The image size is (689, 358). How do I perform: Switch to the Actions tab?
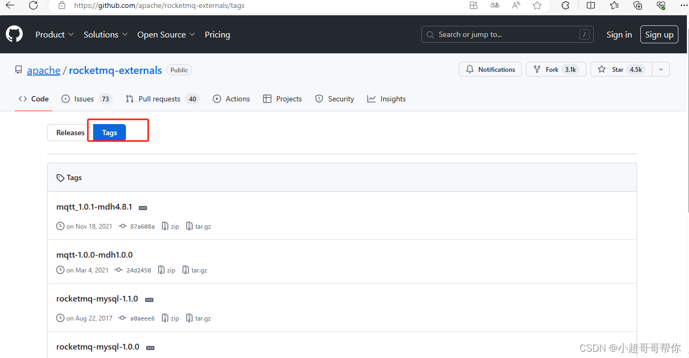tap(231, 99)
